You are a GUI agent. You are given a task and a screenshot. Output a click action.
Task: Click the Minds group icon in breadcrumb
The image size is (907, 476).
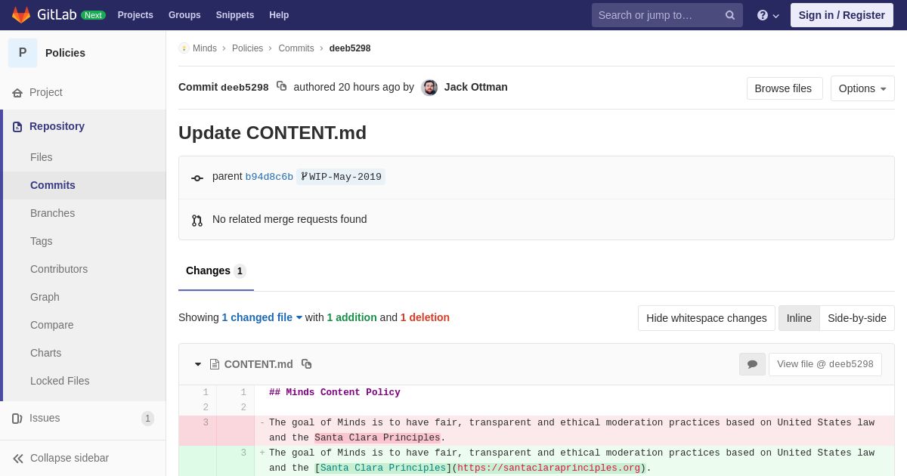184,48
